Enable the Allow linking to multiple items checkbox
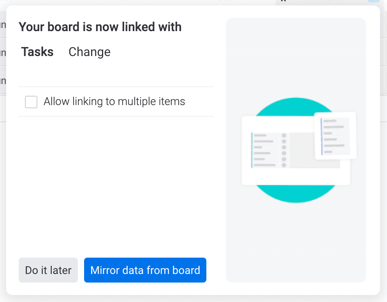Image resolution: width=387 pixels, height=302 pixels. coord(31,102)
